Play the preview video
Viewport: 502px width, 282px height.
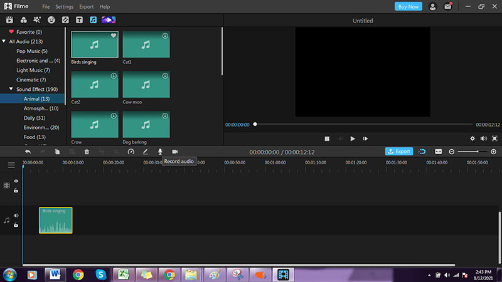tap(353, 138)
